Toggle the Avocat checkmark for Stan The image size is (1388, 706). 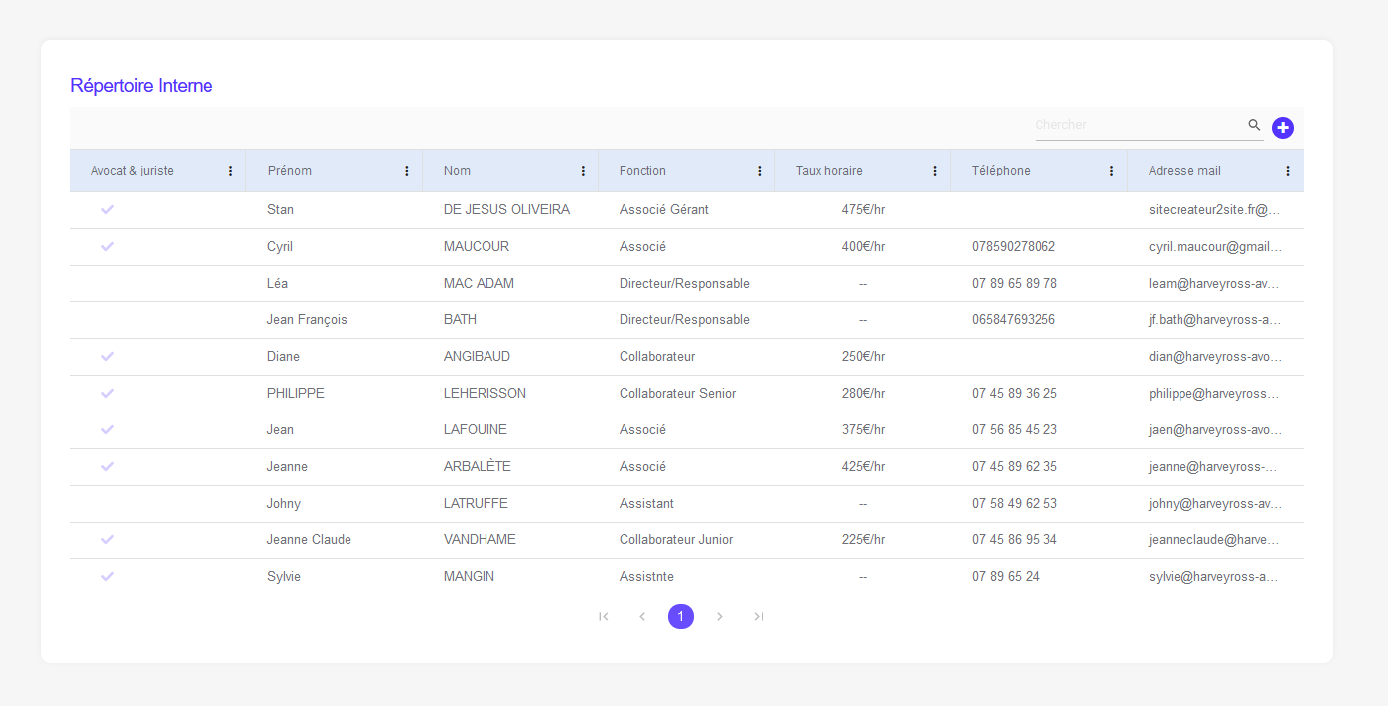108,209
